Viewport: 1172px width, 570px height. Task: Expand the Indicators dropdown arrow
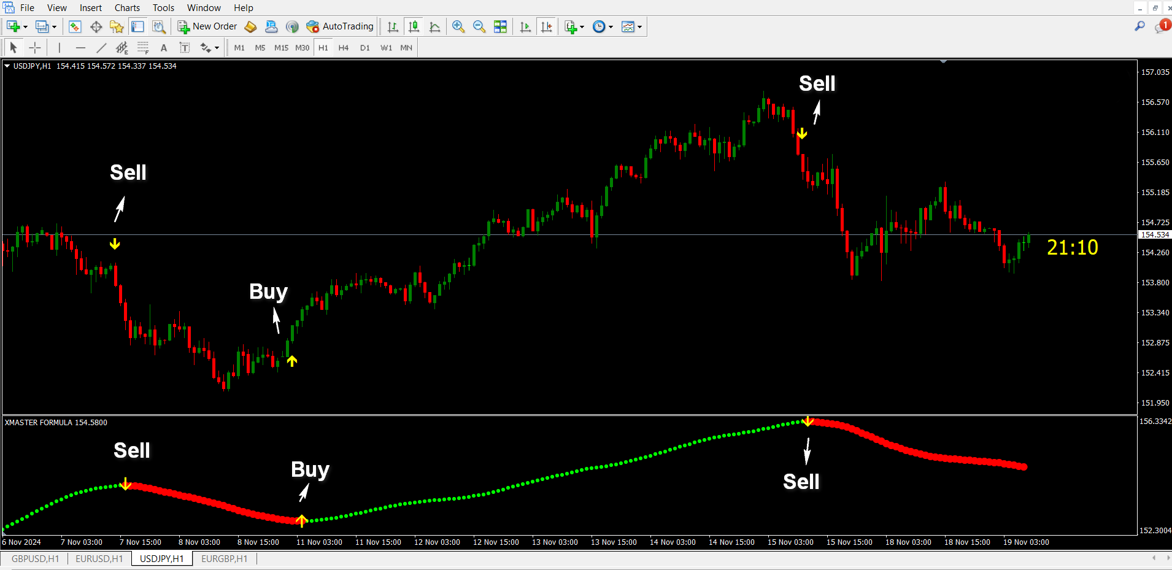click(x=582, y=26)
